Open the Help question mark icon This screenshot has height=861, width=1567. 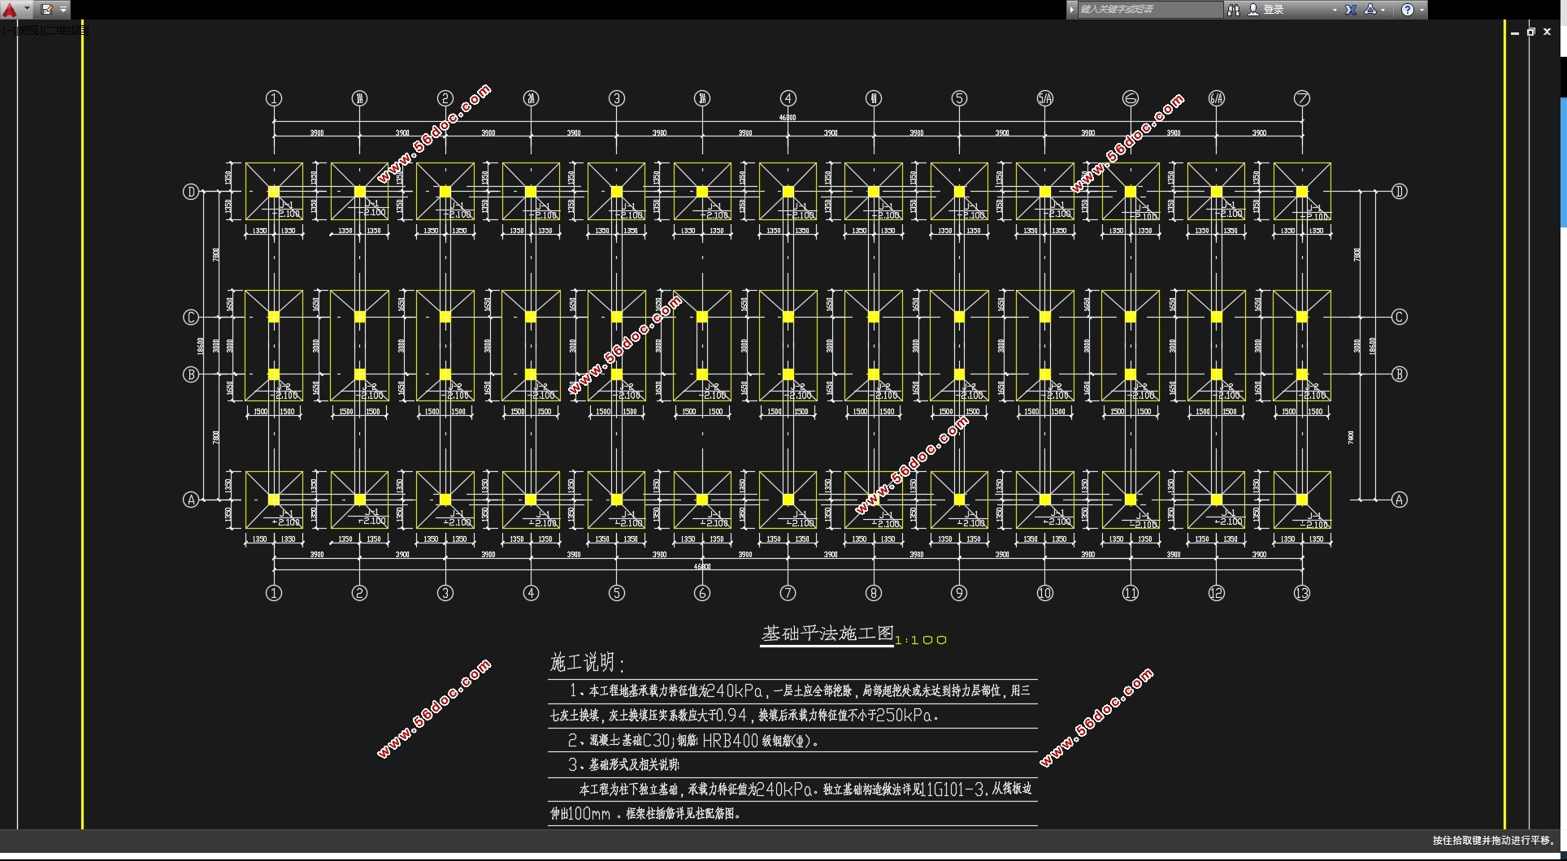click(1408, 10)
